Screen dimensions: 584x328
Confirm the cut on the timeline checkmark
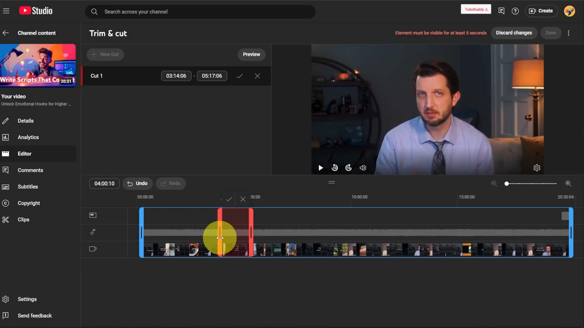[x=229, y=199]
